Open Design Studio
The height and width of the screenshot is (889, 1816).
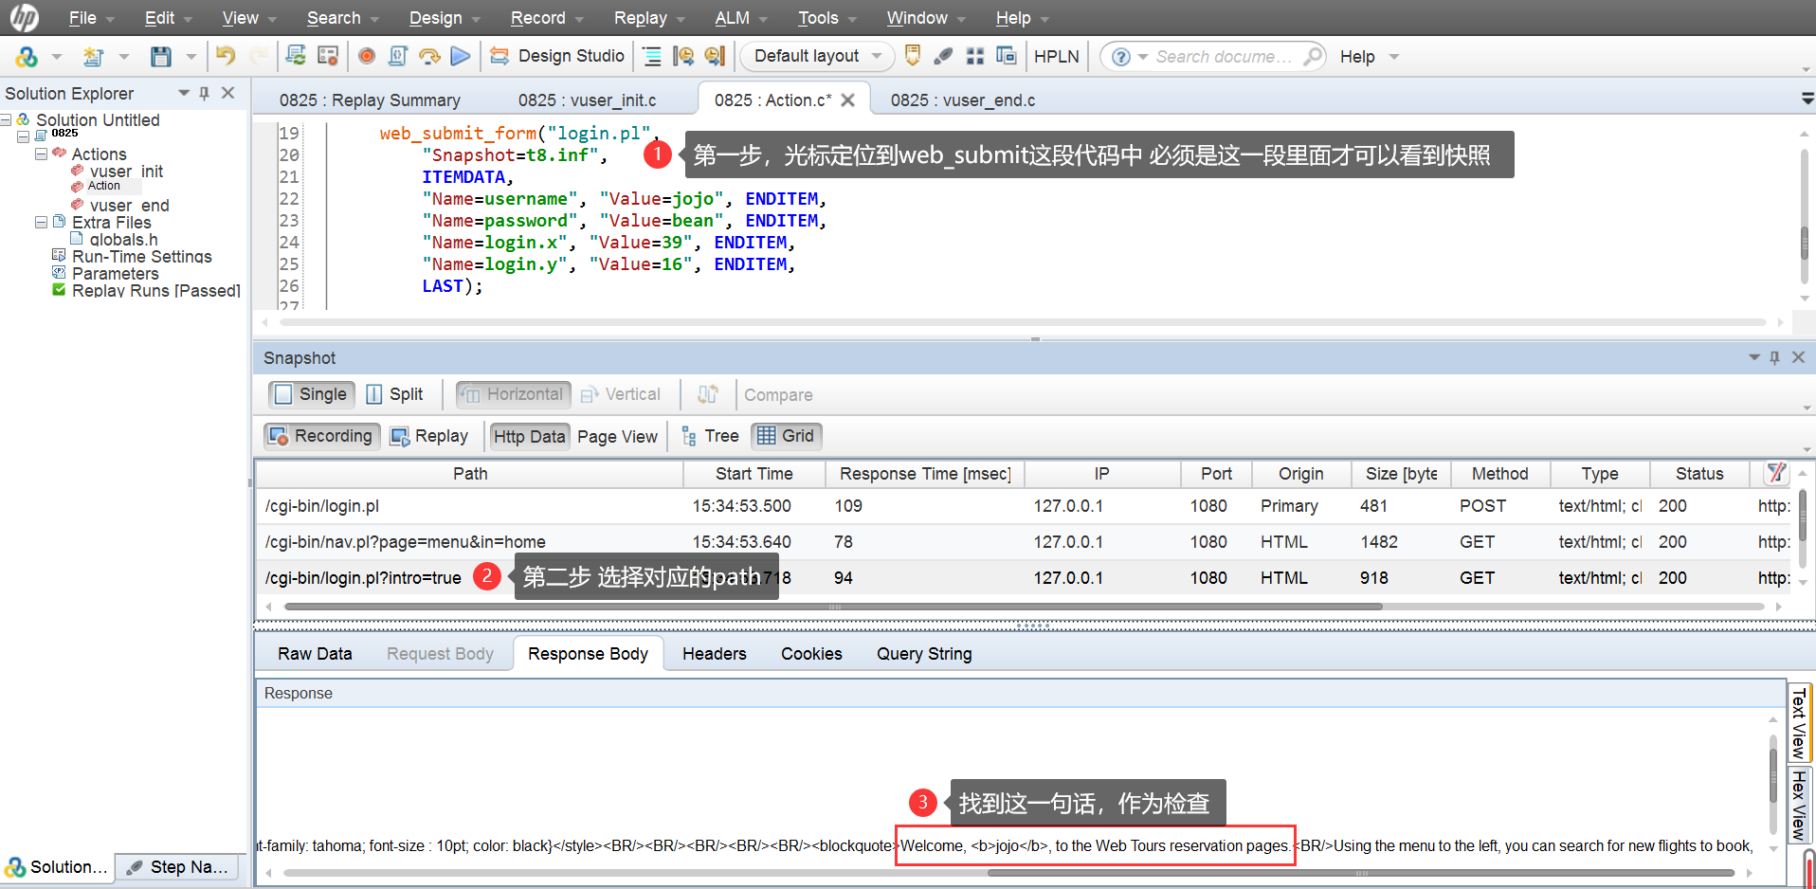557,56
